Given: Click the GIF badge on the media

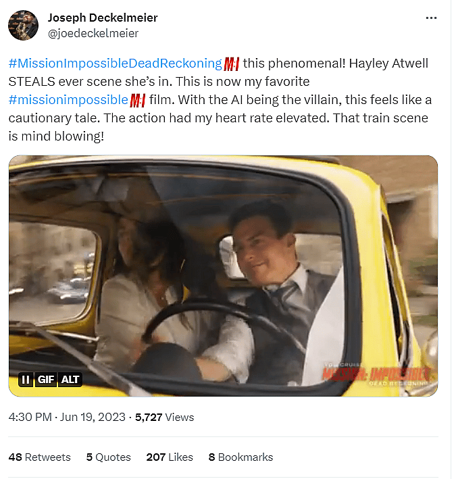Looking at the screenshot, I should [x=46, y=379].
